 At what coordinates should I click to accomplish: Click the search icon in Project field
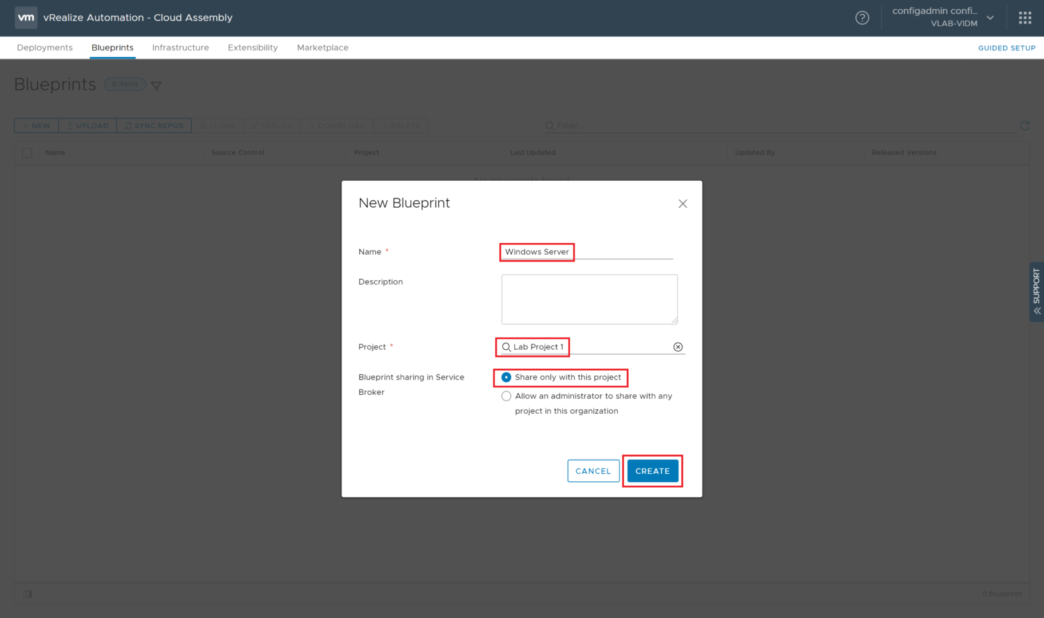(x=506, y=347)
